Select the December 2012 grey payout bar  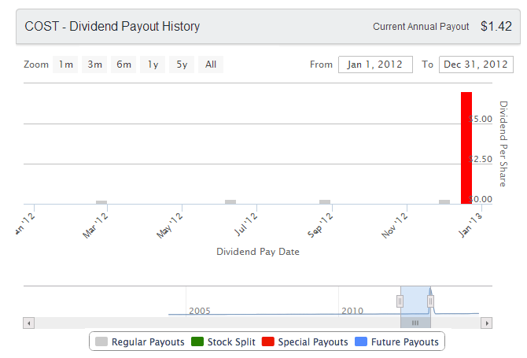tap(444, 202)
